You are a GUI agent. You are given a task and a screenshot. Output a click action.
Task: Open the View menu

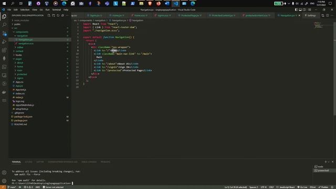click(35, 9)
